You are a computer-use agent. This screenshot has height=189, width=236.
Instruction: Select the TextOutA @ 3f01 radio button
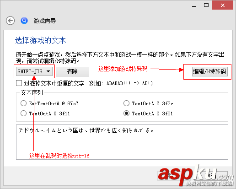pos(126,113)
